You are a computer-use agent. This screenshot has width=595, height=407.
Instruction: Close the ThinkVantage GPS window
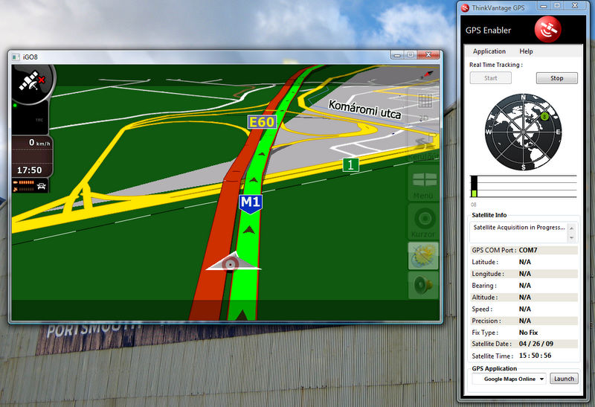point(575,6)
